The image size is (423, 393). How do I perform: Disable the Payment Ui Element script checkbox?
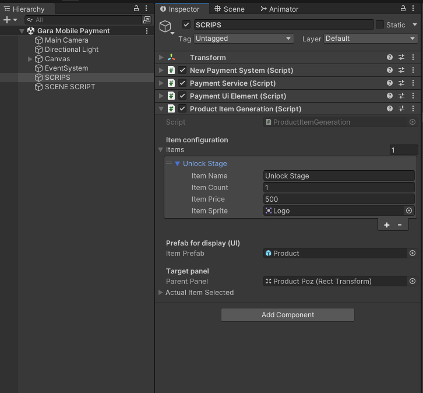[x=182, y=96]
